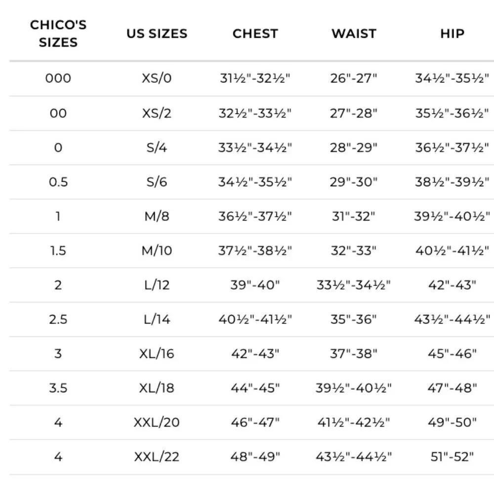Click the Chico's size 2.5 cell
Screen dimensions: 494x494
pyautogui.click(x=58, y=320)
